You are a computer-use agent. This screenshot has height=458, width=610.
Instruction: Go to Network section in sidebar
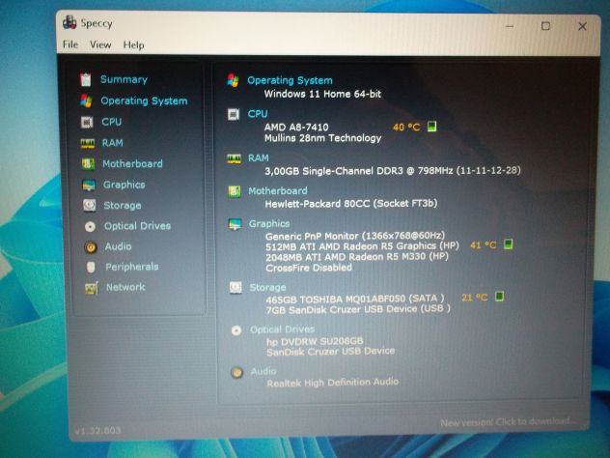click(x=125, y=287)
